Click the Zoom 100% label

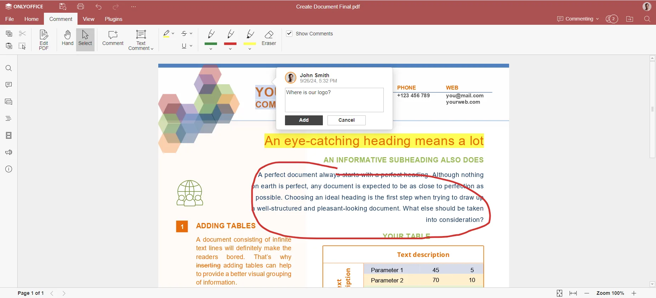[x=610, y=293]
